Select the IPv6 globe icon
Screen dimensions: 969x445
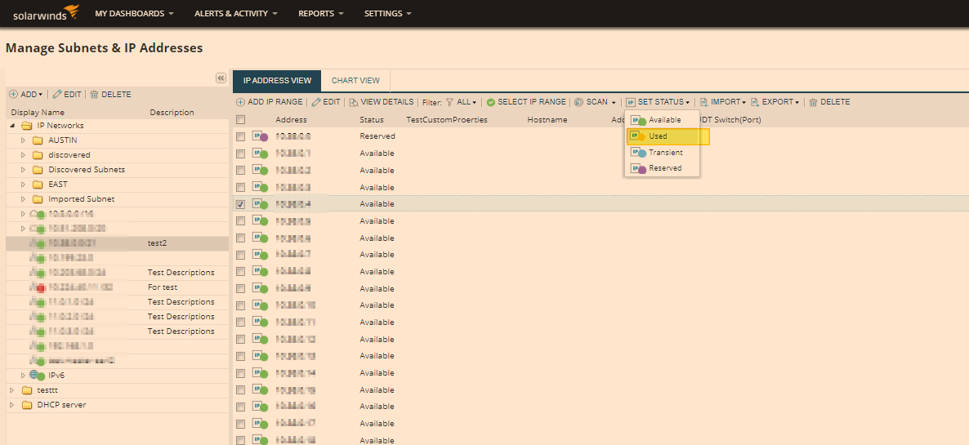coord(37,375)
